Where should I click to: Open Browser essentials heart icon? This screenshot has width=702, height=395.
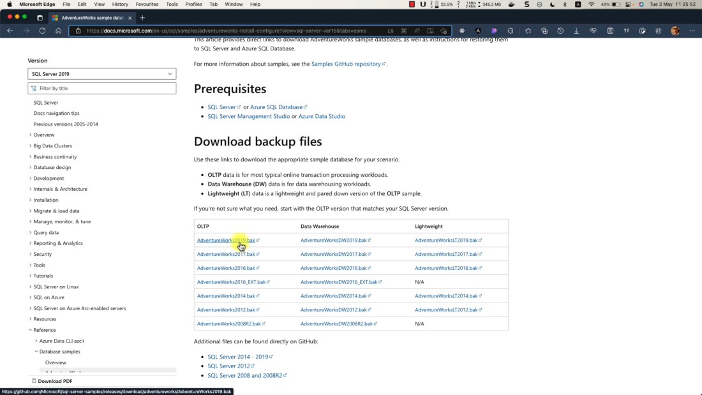coord(594,31)
